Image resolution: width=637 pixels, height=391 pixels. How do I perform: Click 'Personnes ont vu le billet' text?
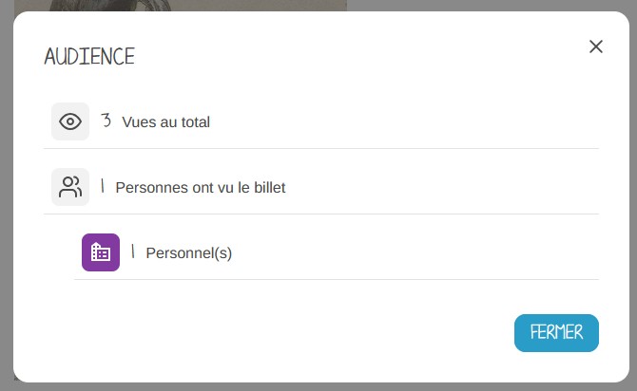pyautogui.click(x=201, y=187)
